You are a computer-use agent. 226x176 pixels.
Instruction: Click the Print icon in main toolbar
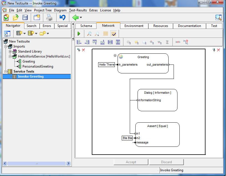[49, 18]
